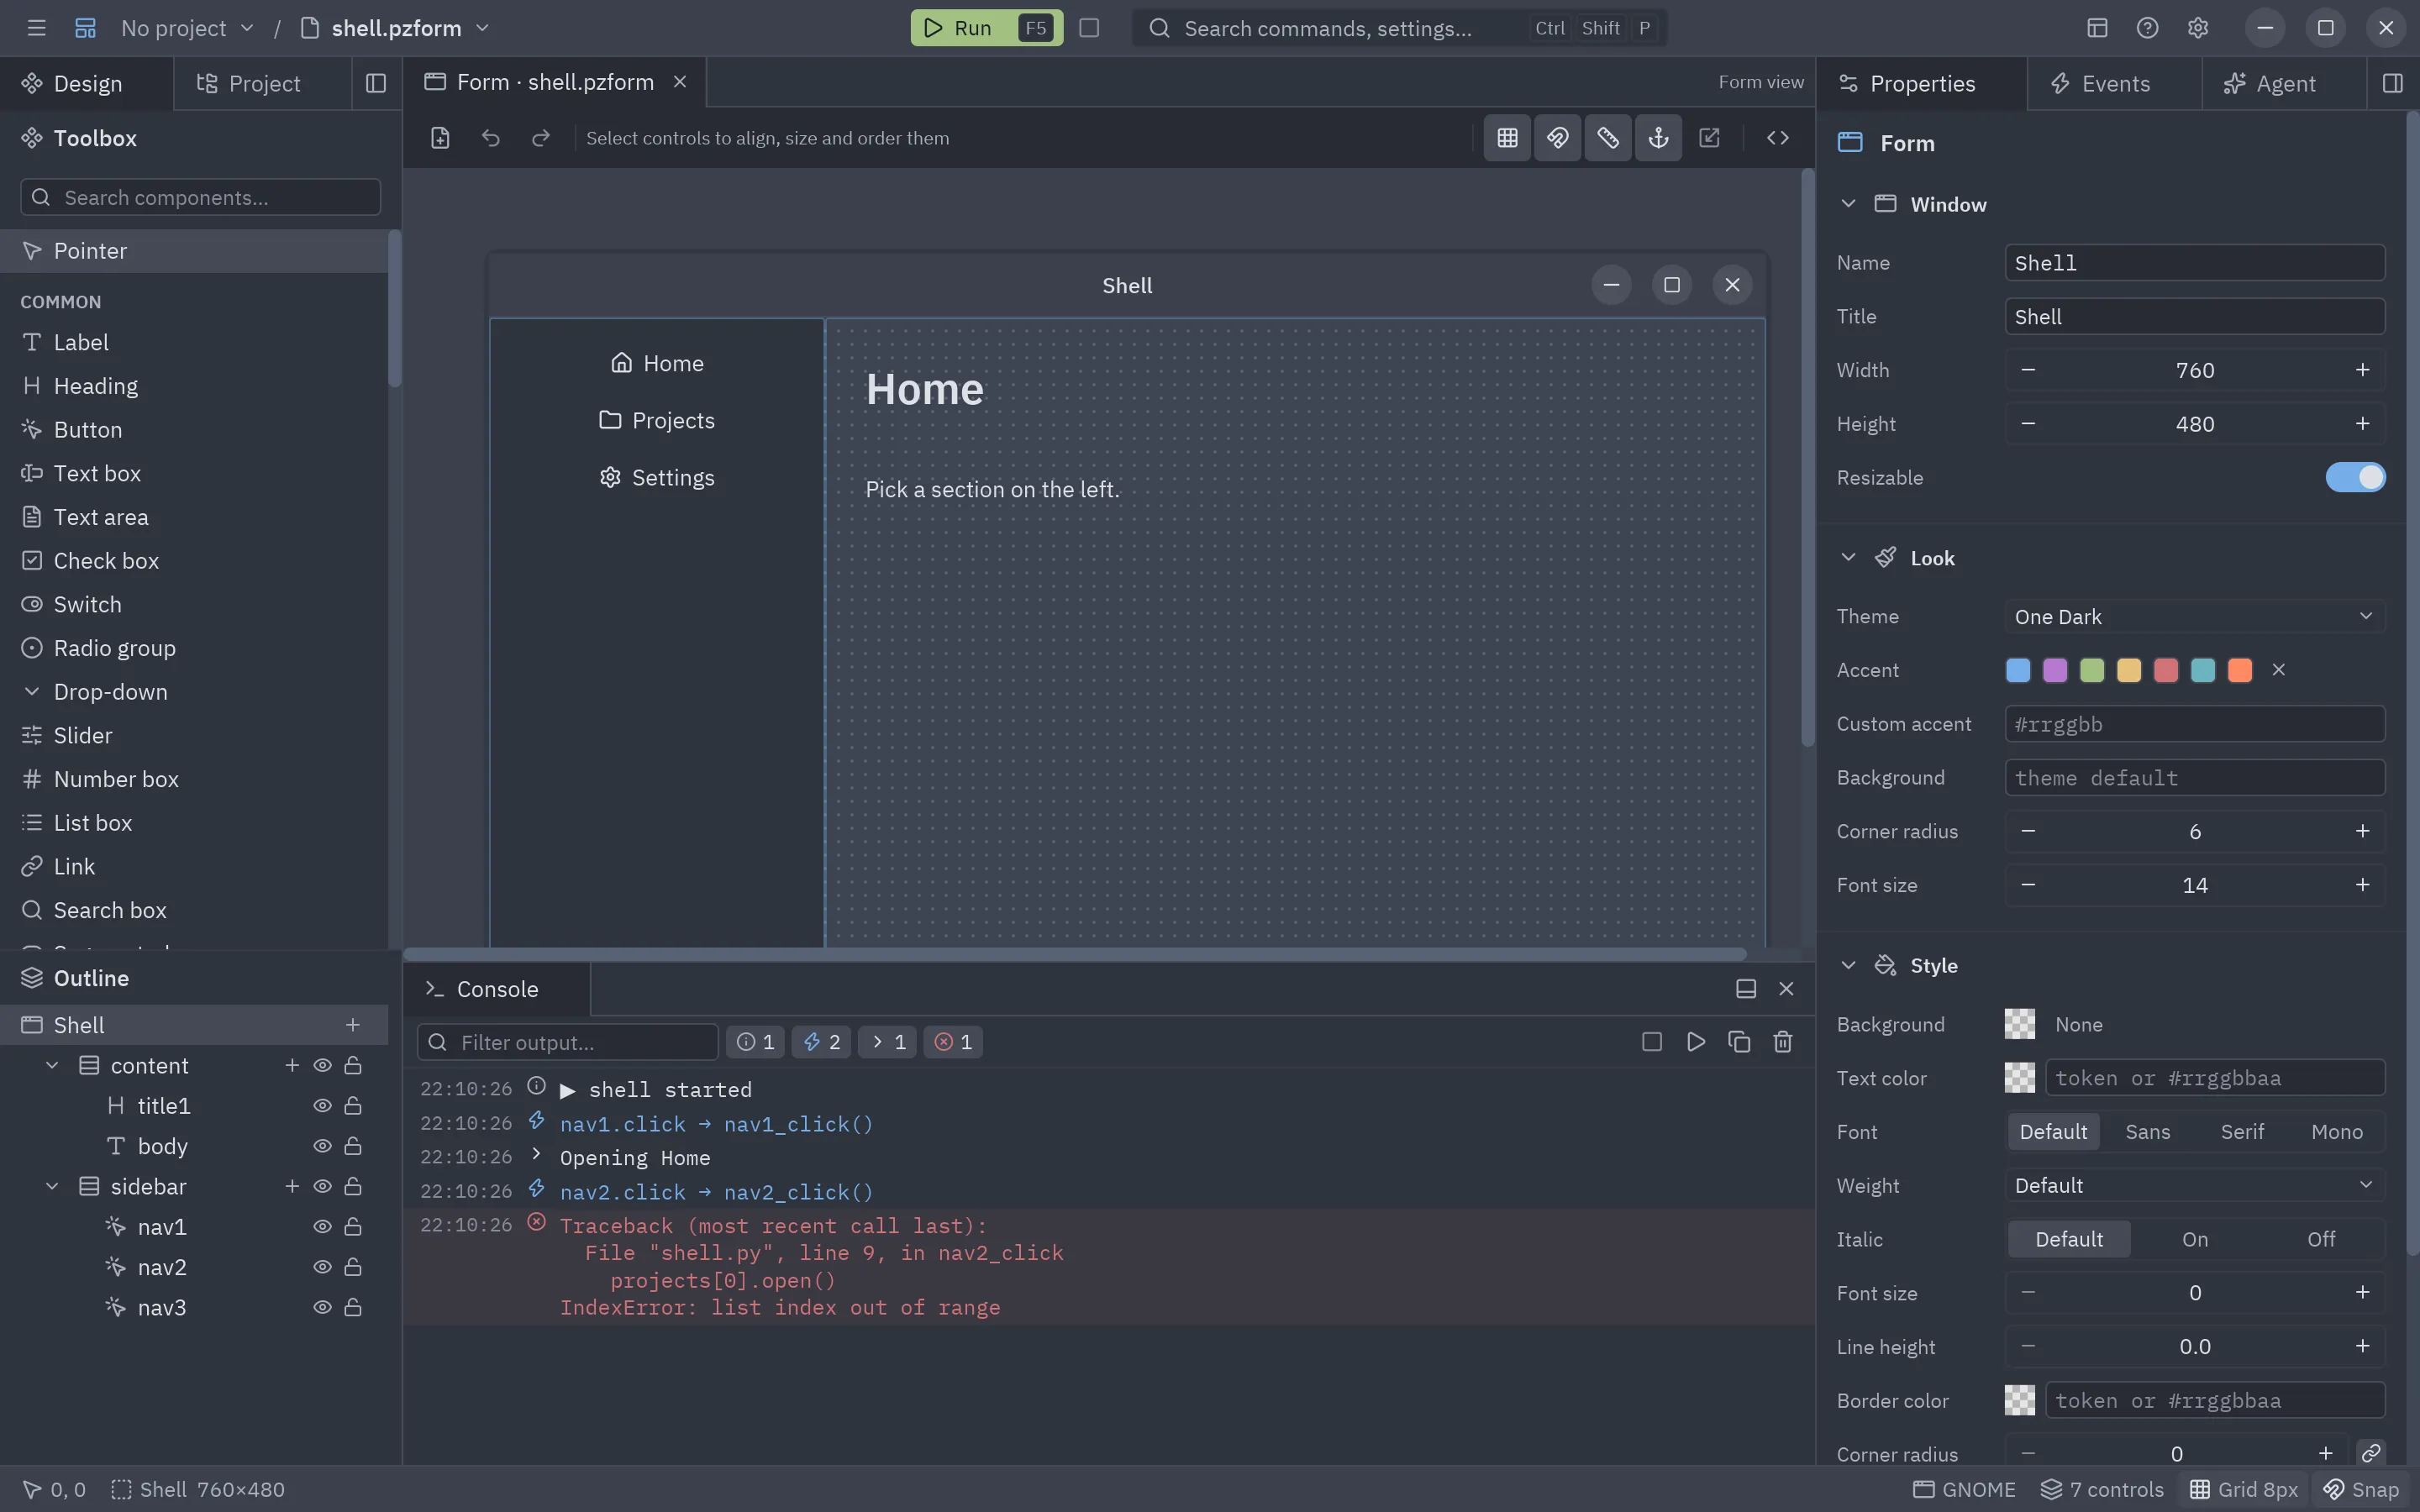Run the form with the Run button

coord(986,28)
